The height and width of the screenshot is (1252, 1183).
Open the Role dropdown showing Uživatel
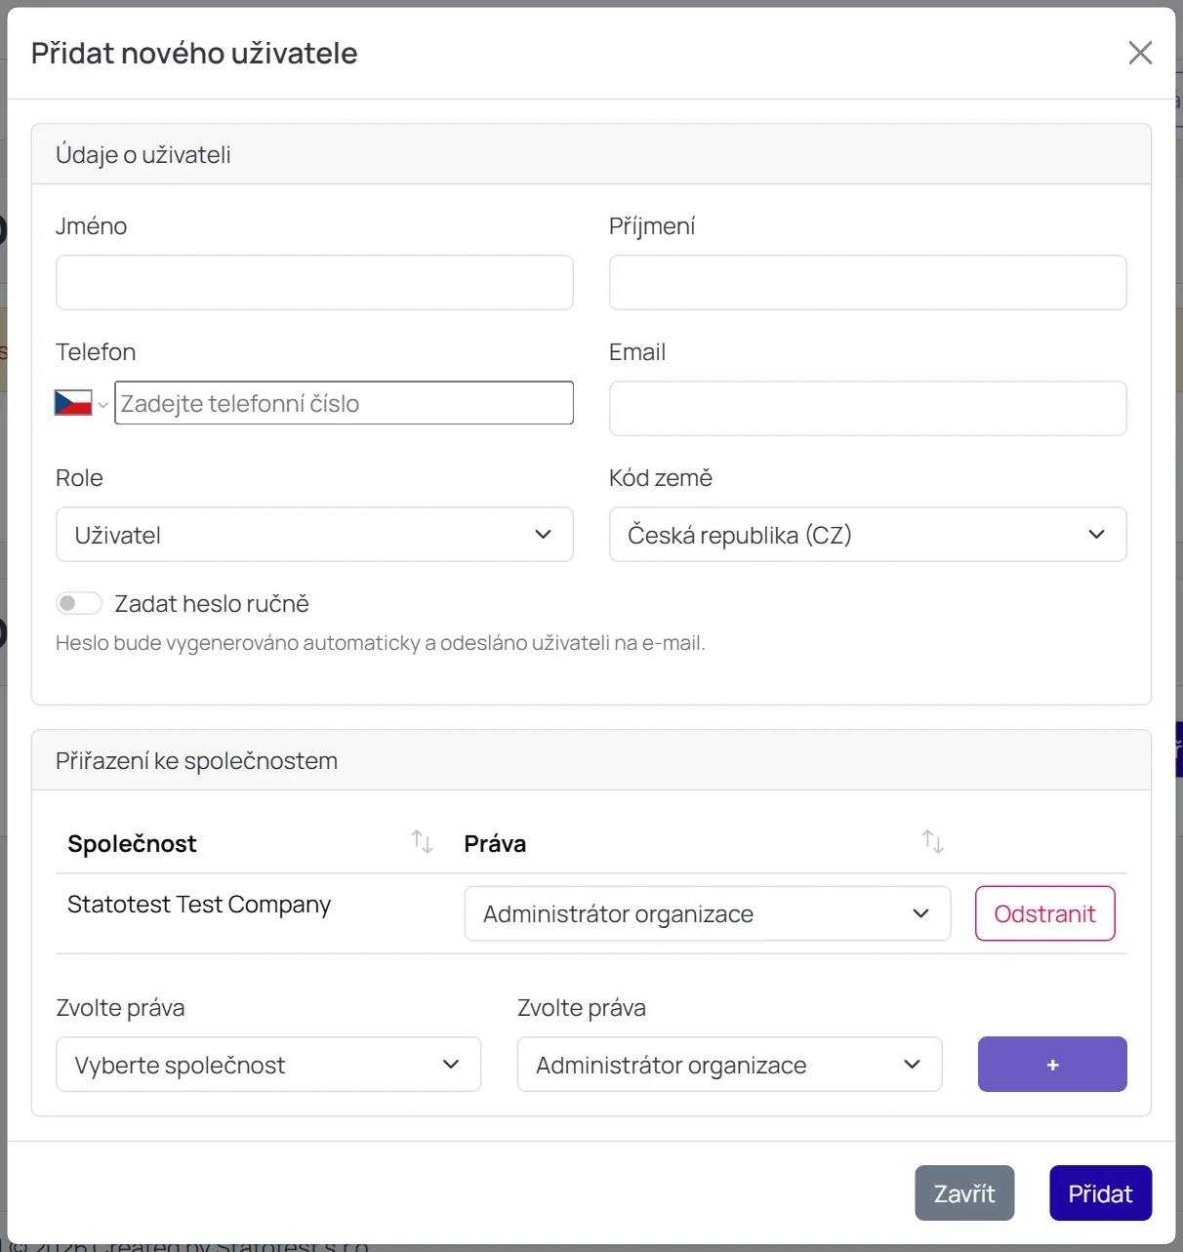click(x=314, y=534)
